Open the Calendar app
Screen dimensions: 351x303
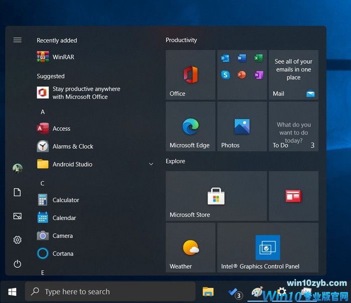[x=64, y=218]
